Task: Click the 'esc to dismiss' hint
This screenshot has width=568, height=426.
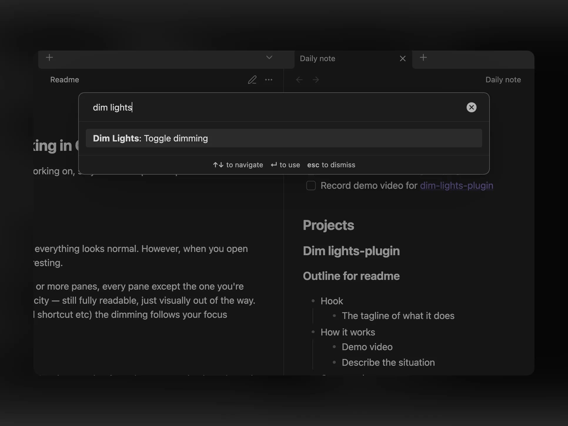Action: 331,165
